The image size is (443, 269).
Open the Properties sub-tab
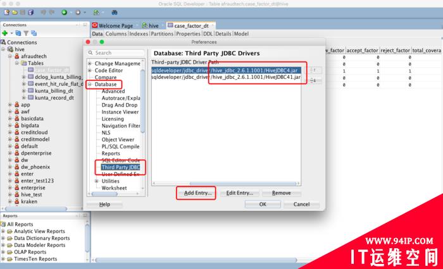coord(188,34)
